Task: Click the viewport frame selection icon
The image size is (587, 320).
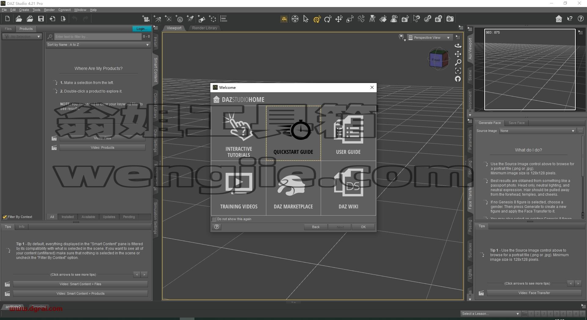Action: pos(458,71)
